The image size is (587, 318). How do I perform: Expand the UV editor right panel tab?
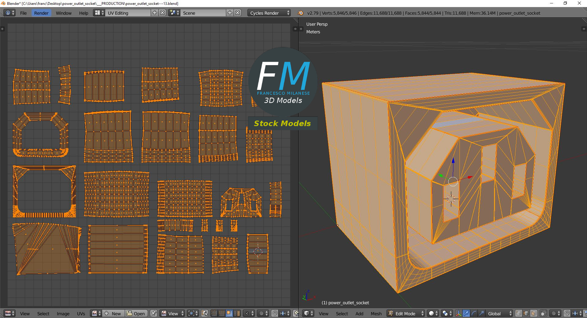point(295,29)
